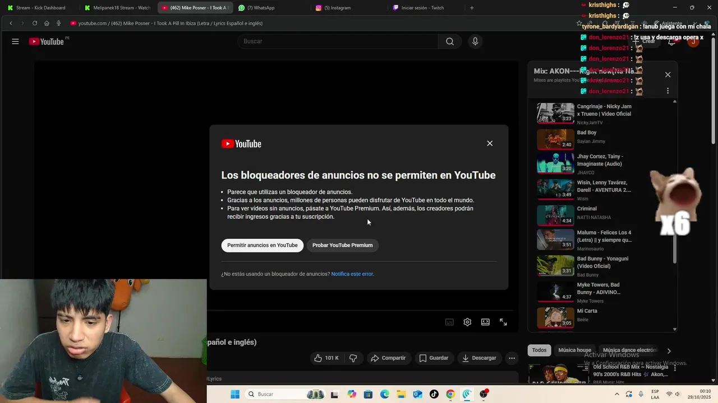Open Microsoft Edge from taskbar
The height and width of the screenshot is (403, 718).
384,394
